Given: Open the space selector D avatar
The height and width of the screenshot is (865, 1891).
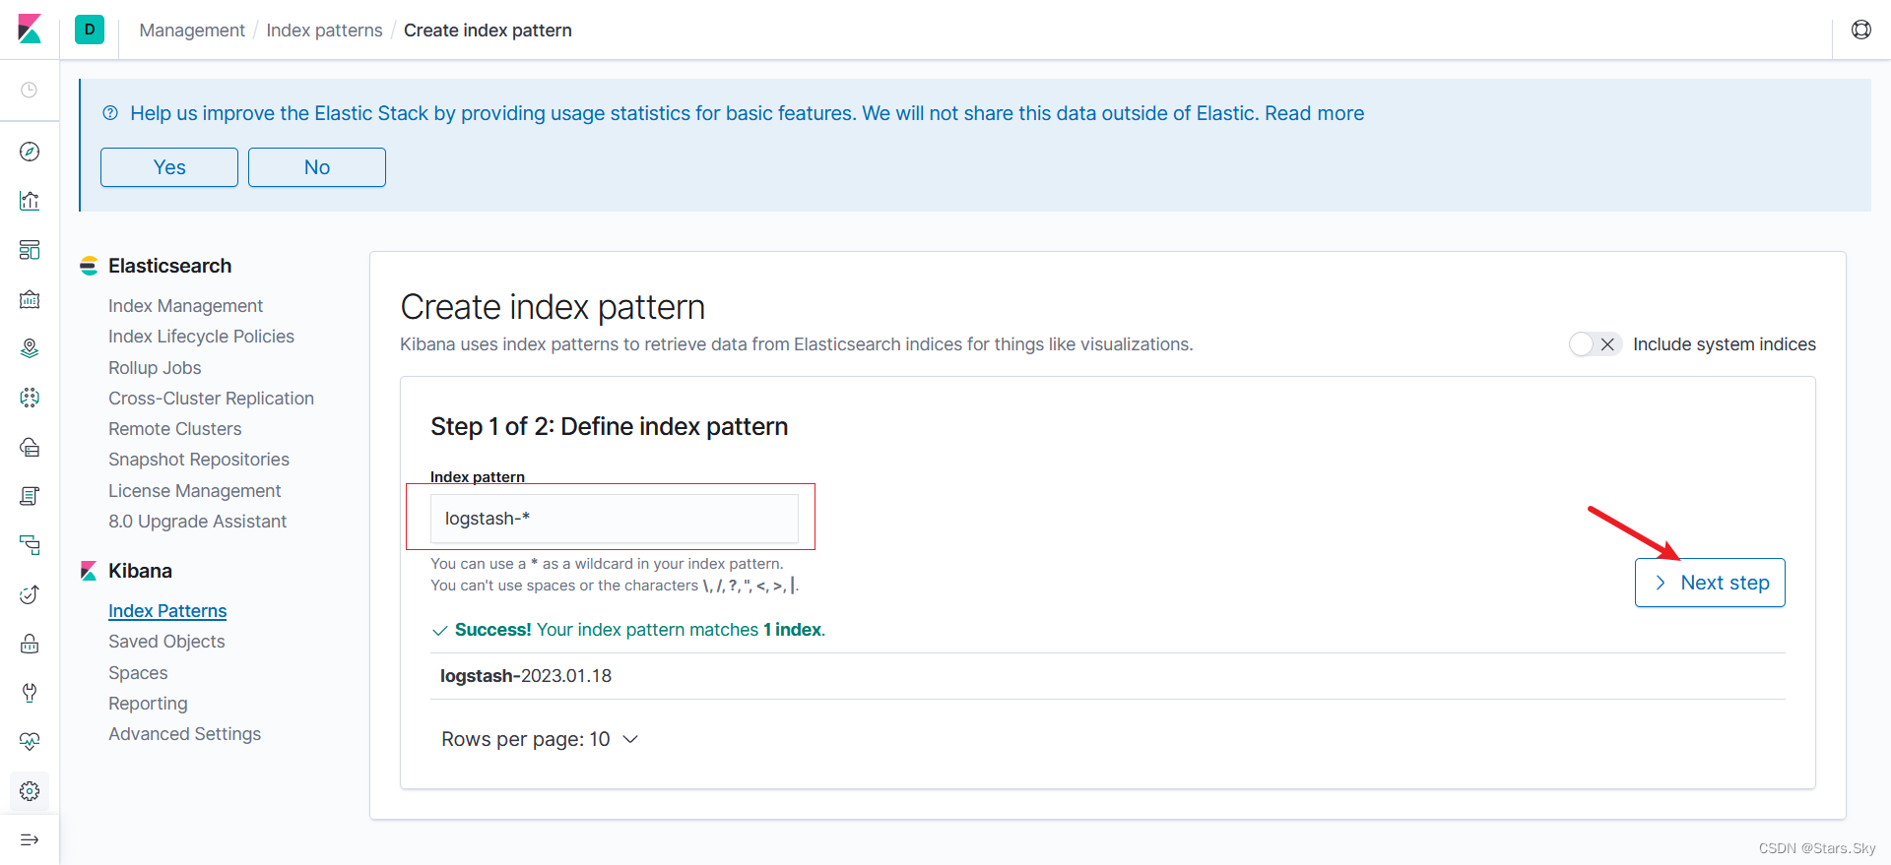Looking at the screenshot, I should [90, 30].
